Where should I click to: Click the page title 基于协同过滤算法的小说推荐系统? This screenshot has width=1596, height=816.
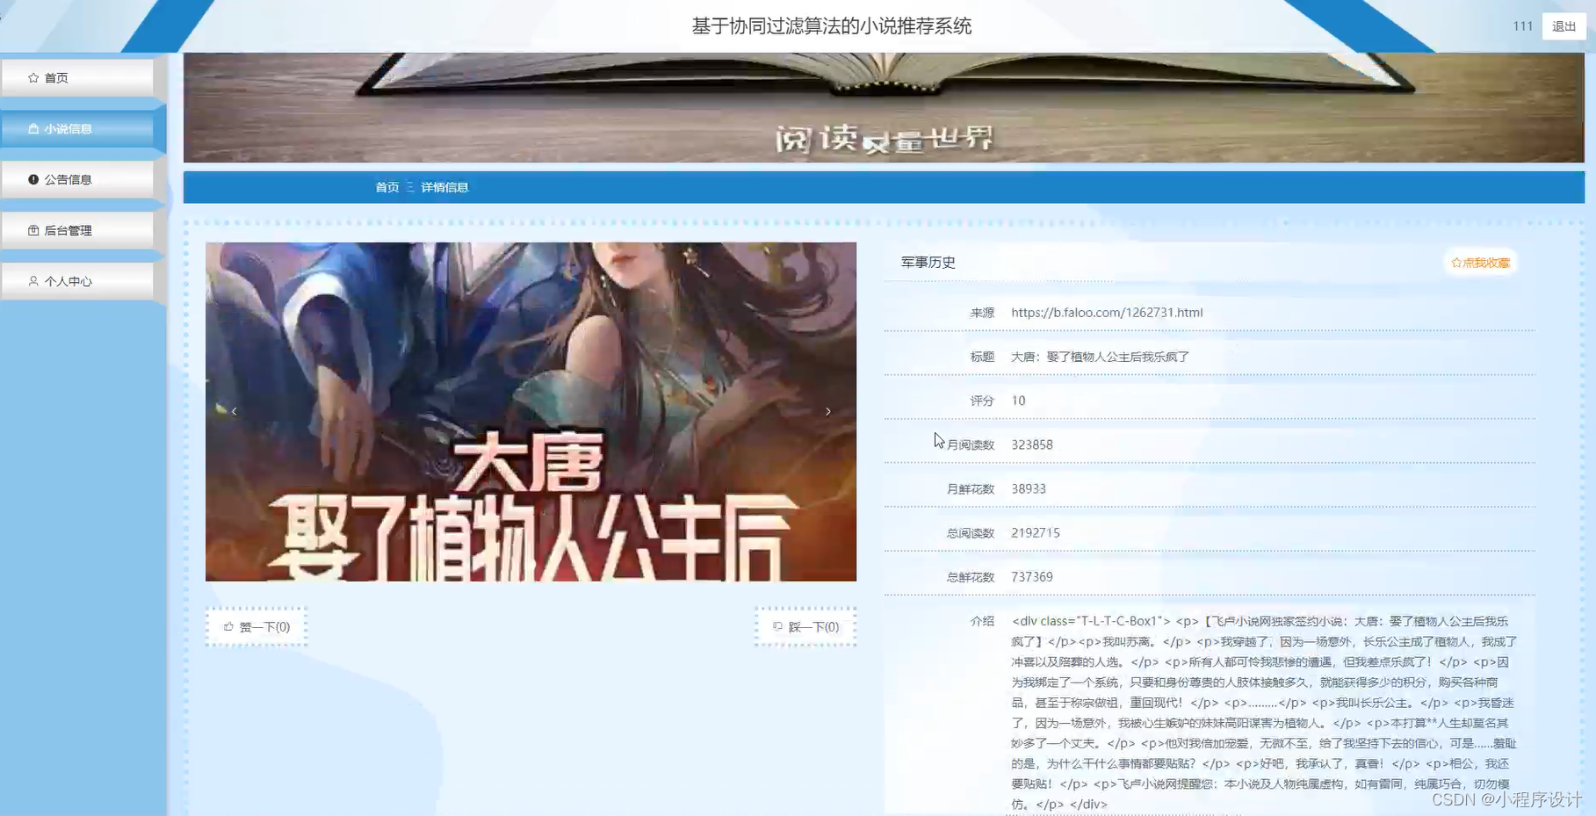[832, 26]
